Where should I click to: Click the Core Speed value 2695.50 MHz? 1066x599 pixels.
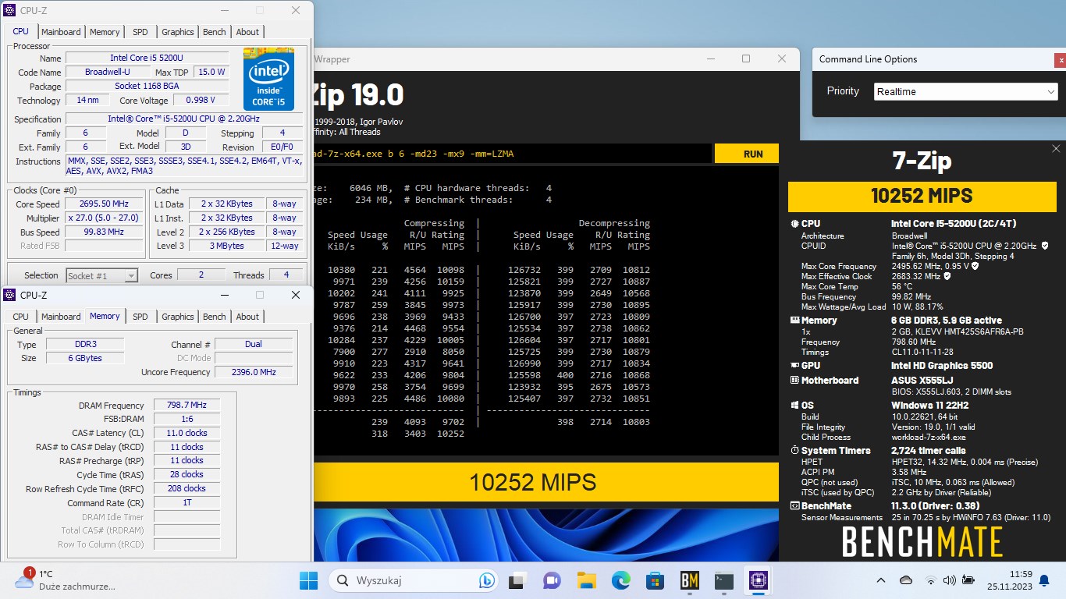105,204
